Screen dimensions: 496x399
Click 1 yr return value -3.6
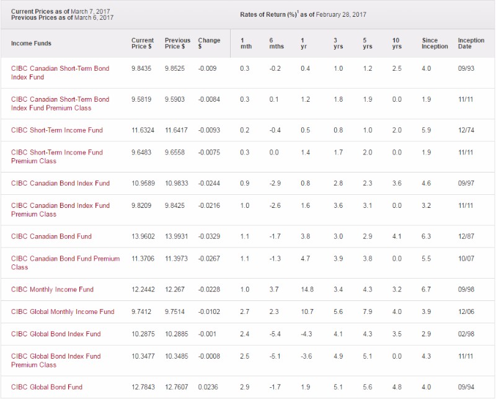point(306,356)
